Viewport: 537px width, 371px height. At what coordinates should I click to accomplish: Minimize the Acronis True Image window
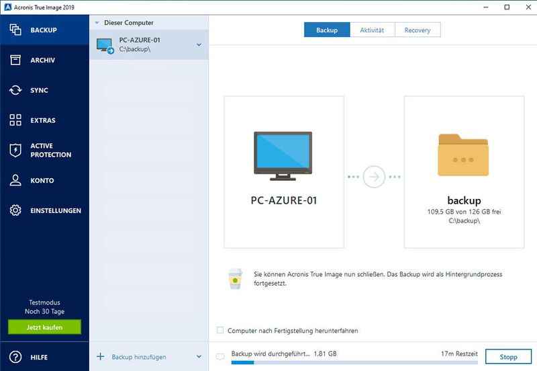485,7
